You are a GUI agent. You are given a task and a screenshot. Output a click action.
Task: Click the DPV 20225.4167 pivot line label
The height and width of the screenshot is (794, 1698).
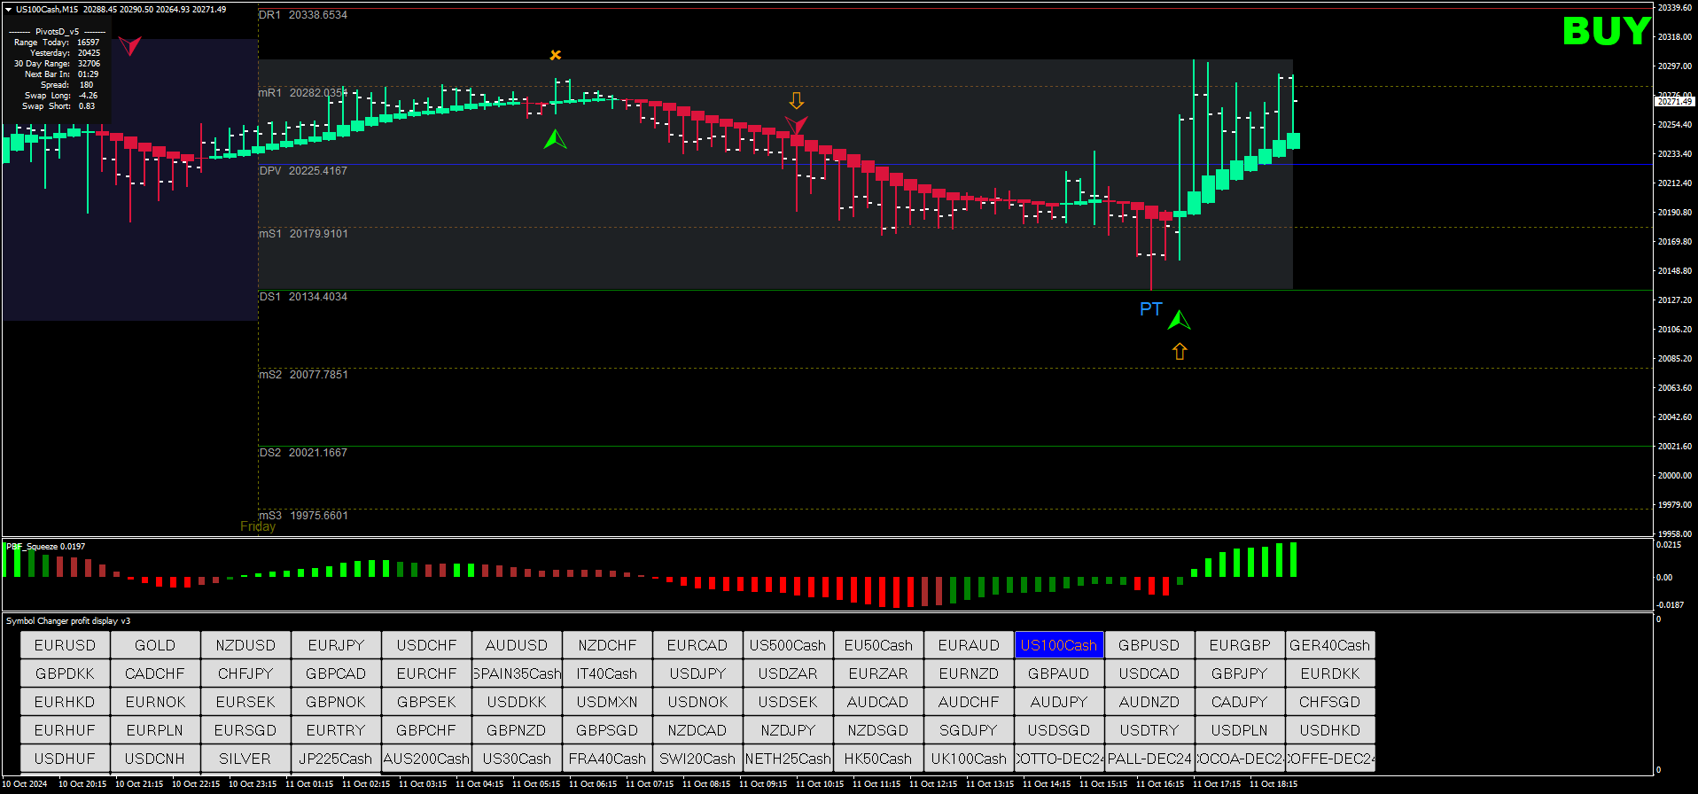pos(303,171)
